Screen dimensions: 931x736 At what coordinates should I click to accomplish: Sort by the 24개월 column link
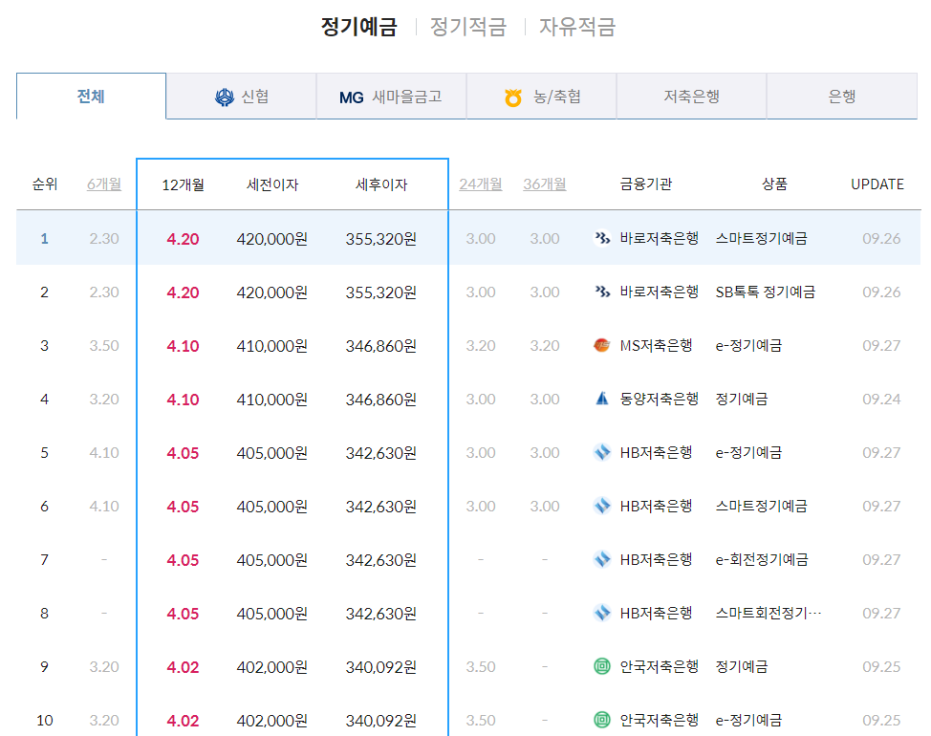(481, 184)
